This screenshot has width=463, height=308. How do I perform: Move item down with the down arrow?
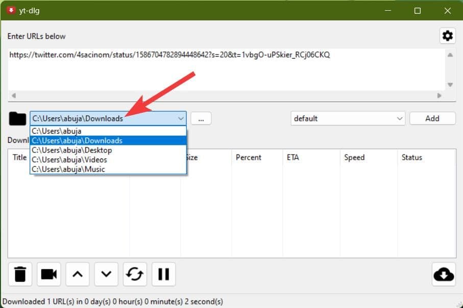[106, 274]
